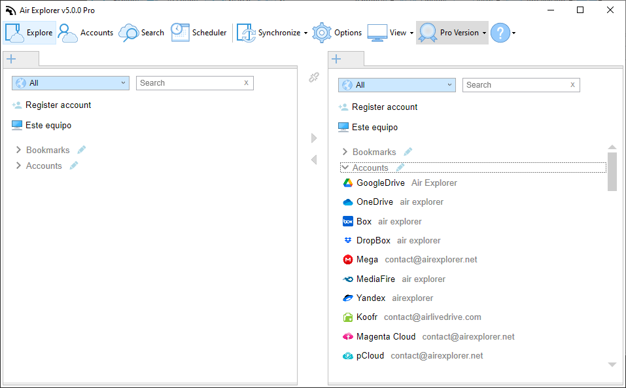The image size is (626, 388).
Task: Click the left pane Register account icon
Action: tap(17, 105)
